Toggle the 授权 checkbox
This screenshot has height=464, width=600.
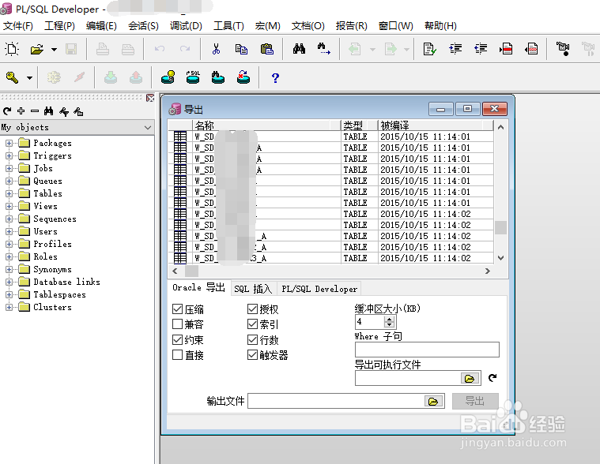[x=252, y=309]
